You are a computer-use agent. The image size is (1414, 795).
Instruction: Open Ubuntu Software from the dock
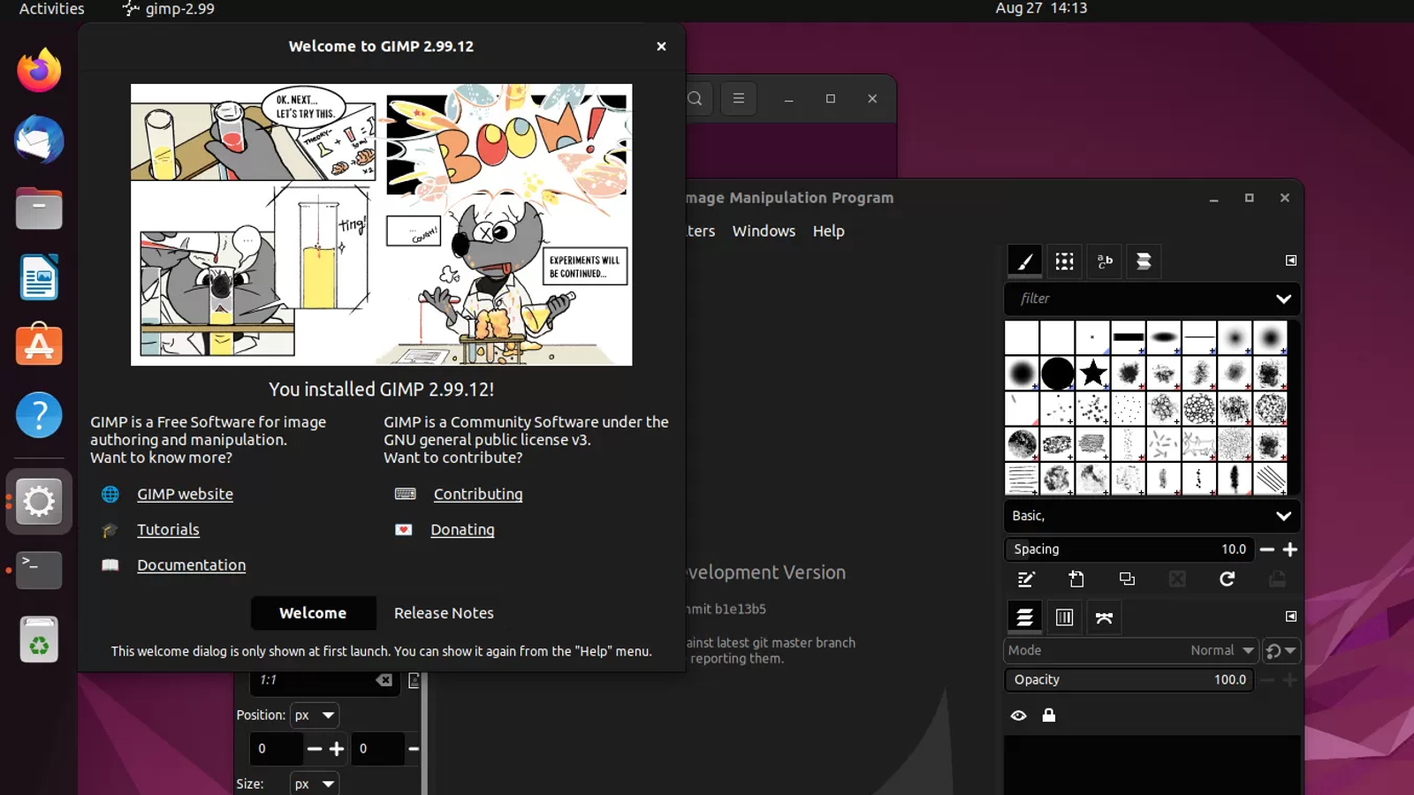(39, 345)
